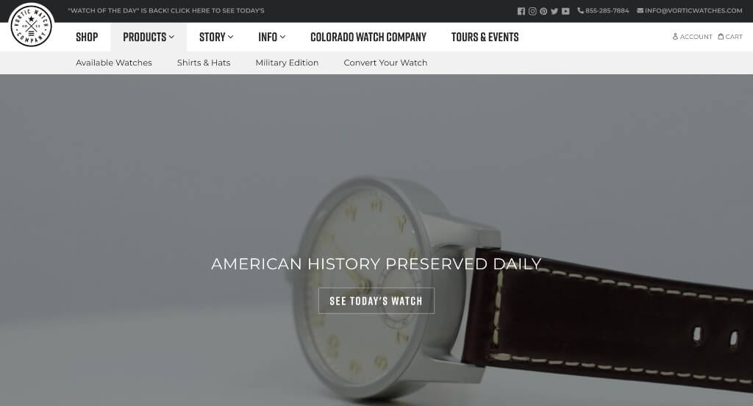The height and width of the screenshot is (406, 753).
Task: Expand the Products dropdown menu
Action: click(149, 37)
